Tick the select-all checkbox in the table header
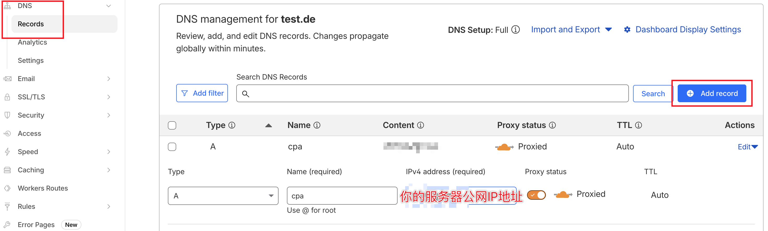Viewport: 768px width, 231px height. (x=172, y=125)
